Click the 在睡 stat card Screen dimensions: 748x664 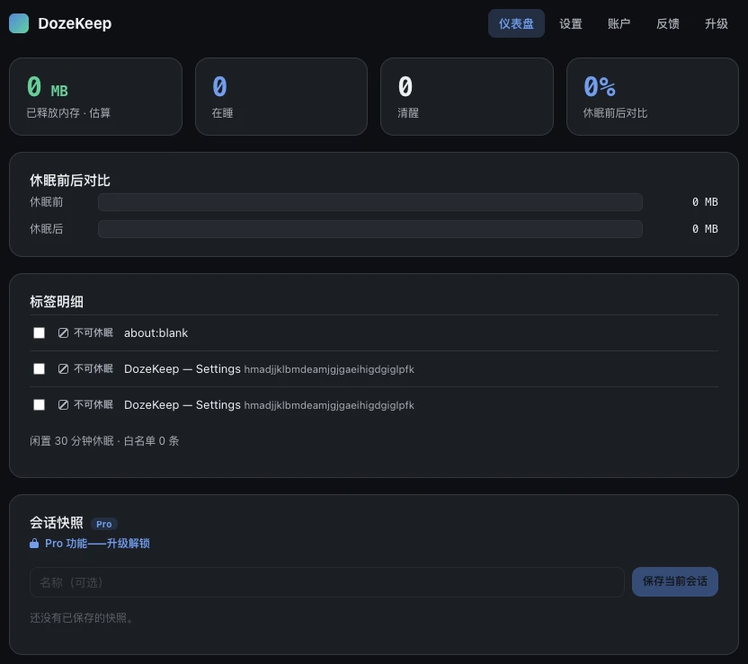click(x=281, y=97)
